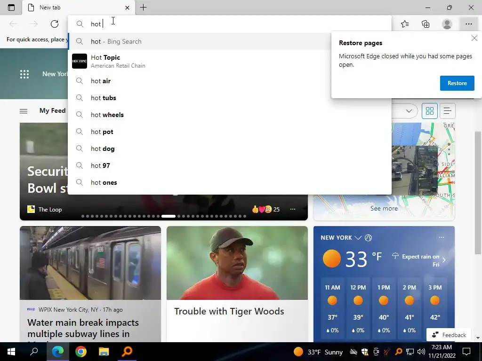Screen dimensions: 482x361
Task: Click the Feedback button
Action: coord(449,335)
